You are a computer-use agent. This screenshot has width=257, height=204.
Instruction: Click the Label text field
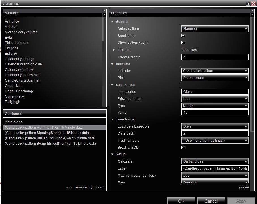(215, 168)
